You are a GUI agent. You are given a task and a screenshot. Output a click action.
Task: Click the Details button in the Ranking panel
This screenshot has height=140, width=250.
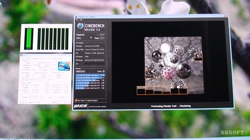pyautogui.click(x=104, y=72)
